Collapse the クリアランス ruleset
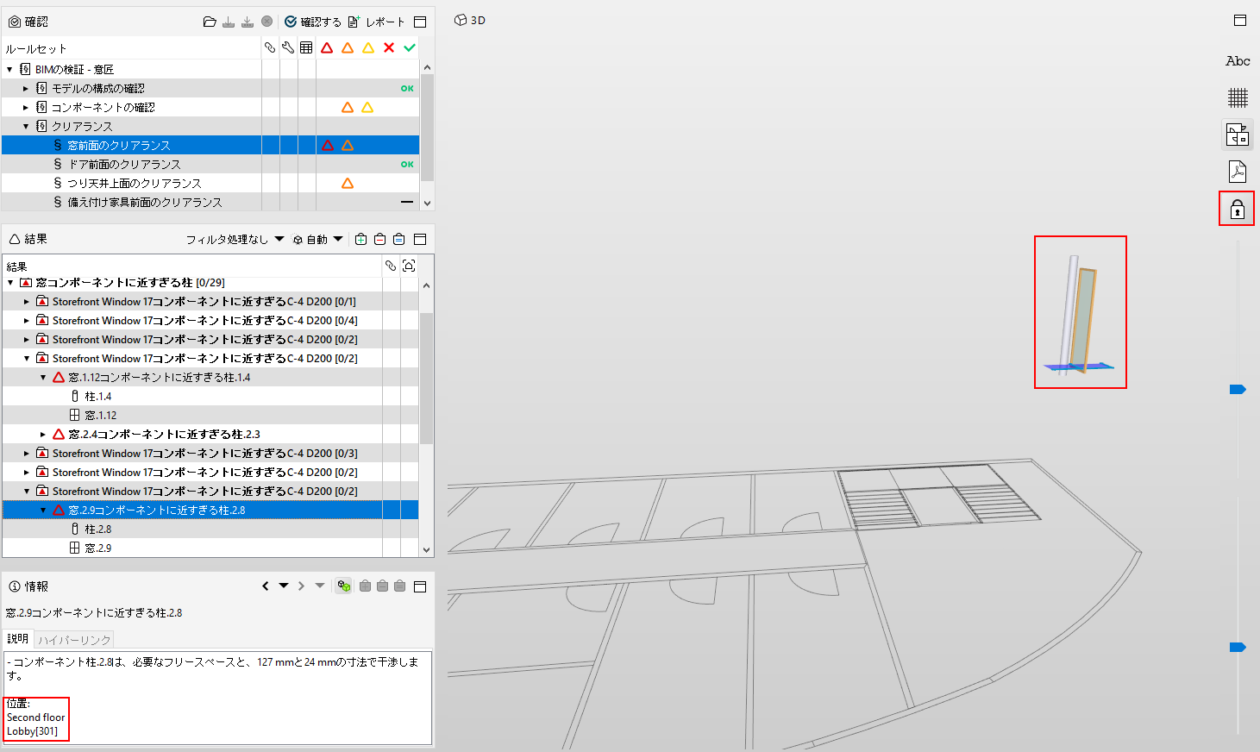This screenshot has width=1260, height=752. [26, 126]
